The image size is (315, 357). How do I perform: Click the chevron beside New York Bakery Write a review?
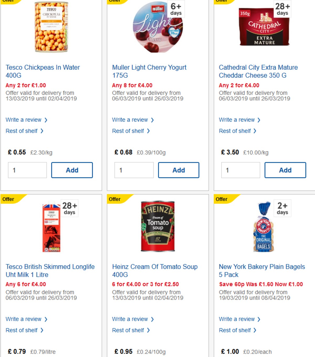click(x=259, y=319)
